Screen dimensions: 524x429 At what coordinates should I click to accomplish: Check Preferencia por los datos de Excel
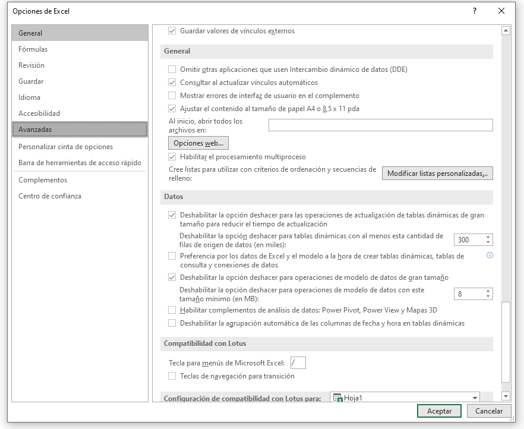[x=172, y=256]
